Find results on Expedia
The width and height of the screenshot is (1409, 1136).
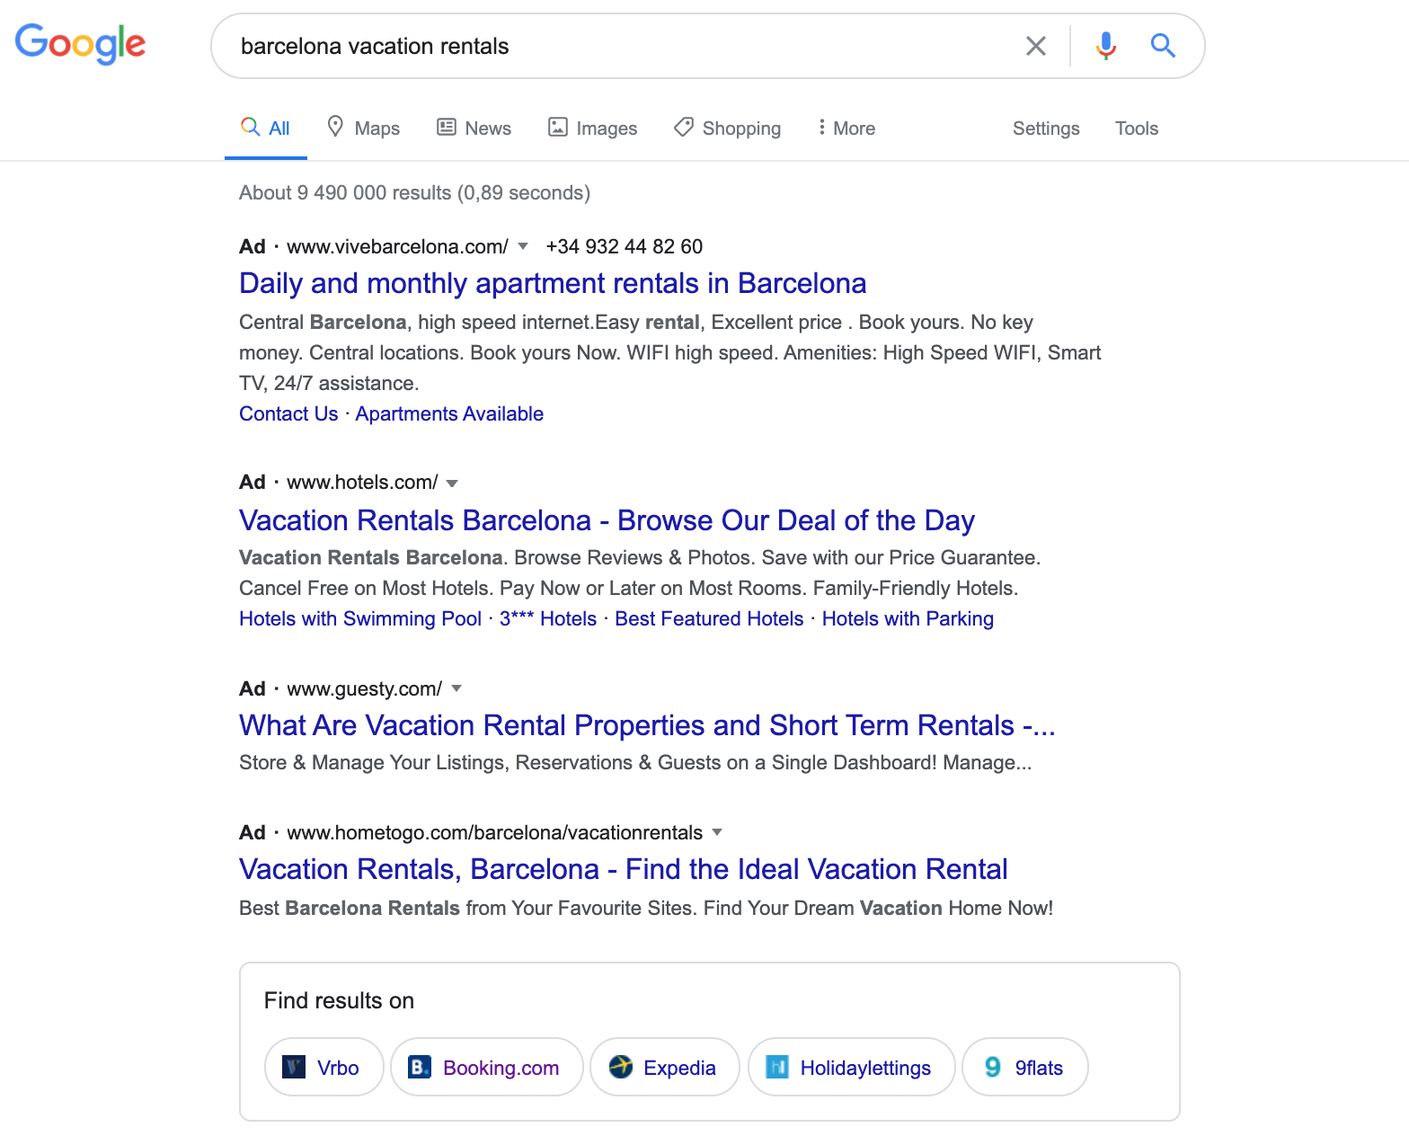click(664, 1068)
